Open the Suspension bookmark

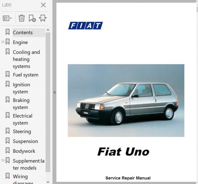(25, 141)
